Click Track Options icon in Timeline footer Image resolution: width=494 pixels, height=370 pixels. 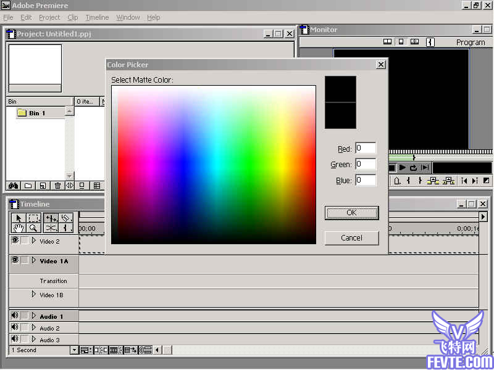coord(86,350)
